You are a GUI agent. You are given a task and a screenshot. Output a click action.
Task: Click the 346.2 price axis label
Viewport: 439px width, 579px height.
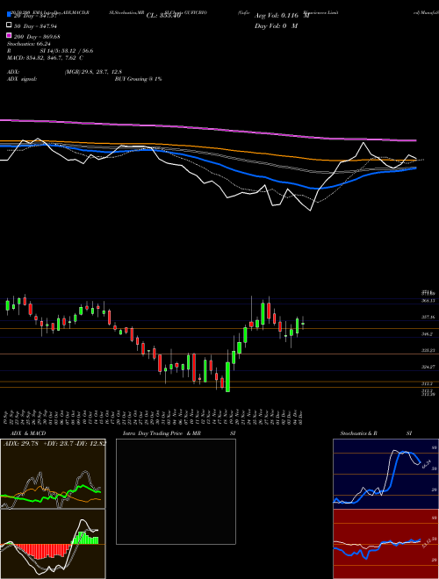[428, 334]
